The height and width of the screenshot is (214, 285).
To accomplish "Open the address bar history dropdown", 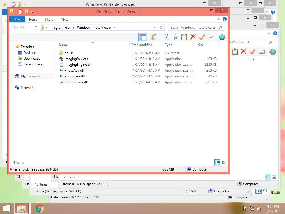I will click(155, 28).
